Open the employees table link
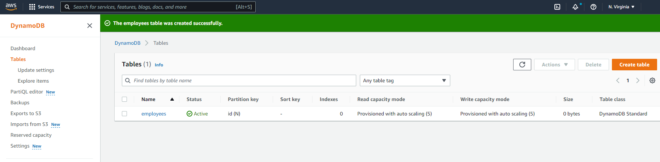The height and width of the screenshot is (162, 660). (x=154, y=114)
